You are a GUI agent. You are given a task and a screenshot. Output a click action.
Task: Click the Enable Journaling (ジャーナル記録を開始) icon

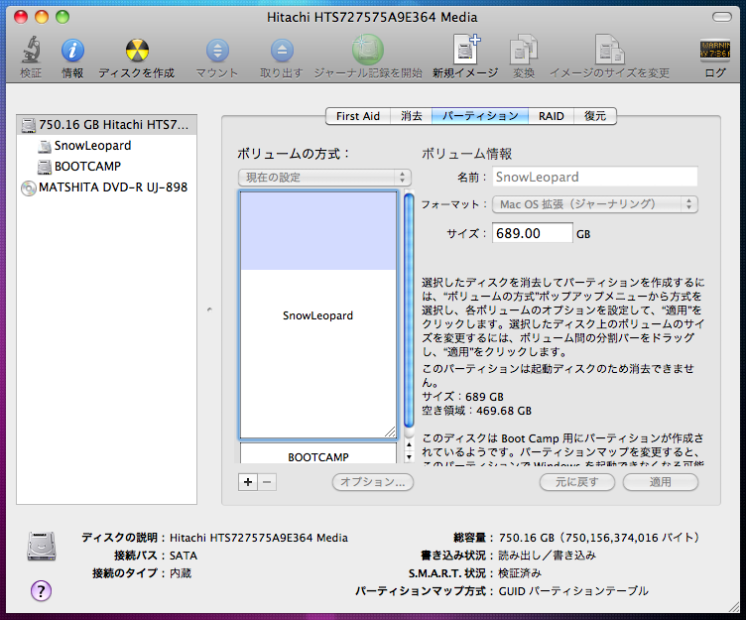coord(367,50)
